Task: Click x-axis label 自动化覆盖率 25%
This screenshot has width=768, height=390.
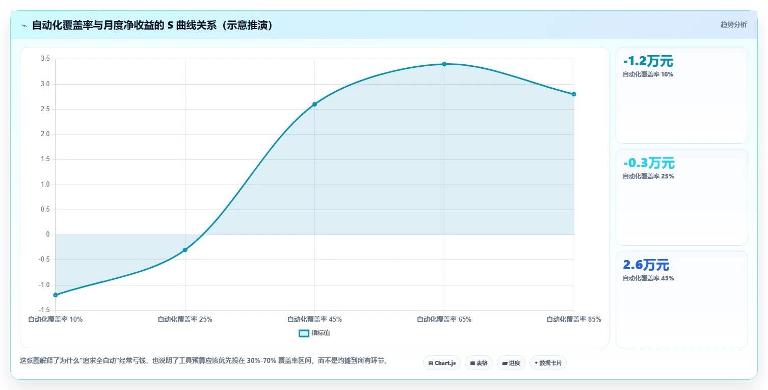Action: click(185, 320)
